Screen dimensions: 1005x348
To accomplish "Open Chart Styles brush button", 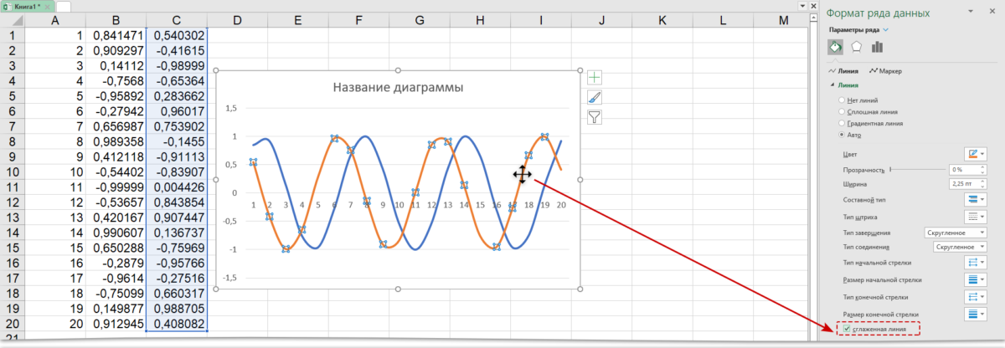I will tap(595, 97).
